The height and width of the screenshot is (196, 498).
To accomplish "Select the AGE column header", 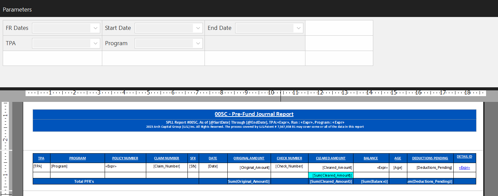I will click(398, 158).
